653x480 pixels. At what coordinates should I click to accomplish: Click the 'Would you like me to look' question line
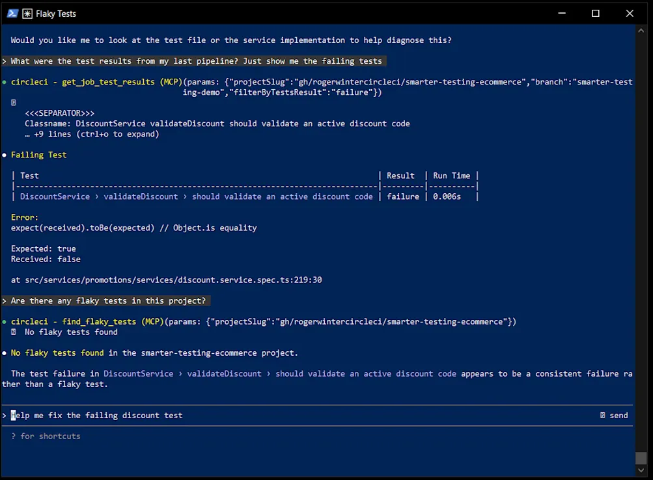(x=231, y=40)
